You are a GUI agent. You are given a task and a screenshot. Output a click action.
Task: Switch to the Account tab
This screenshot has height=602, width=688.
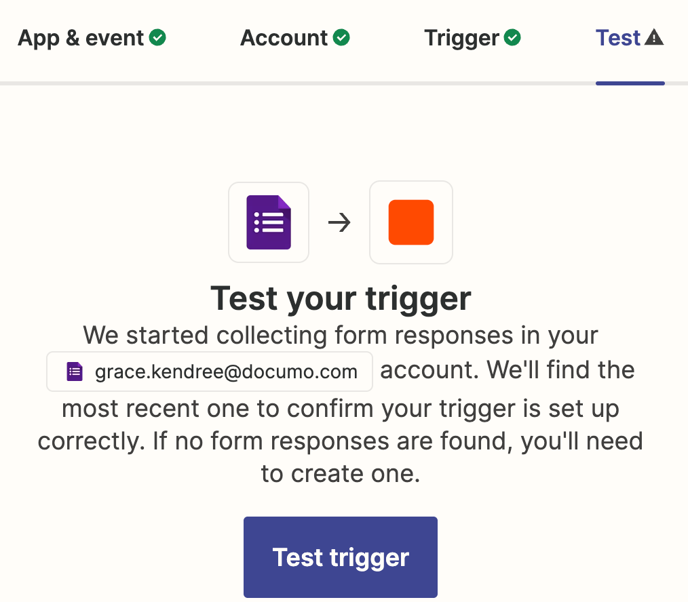tap(295, 38)
